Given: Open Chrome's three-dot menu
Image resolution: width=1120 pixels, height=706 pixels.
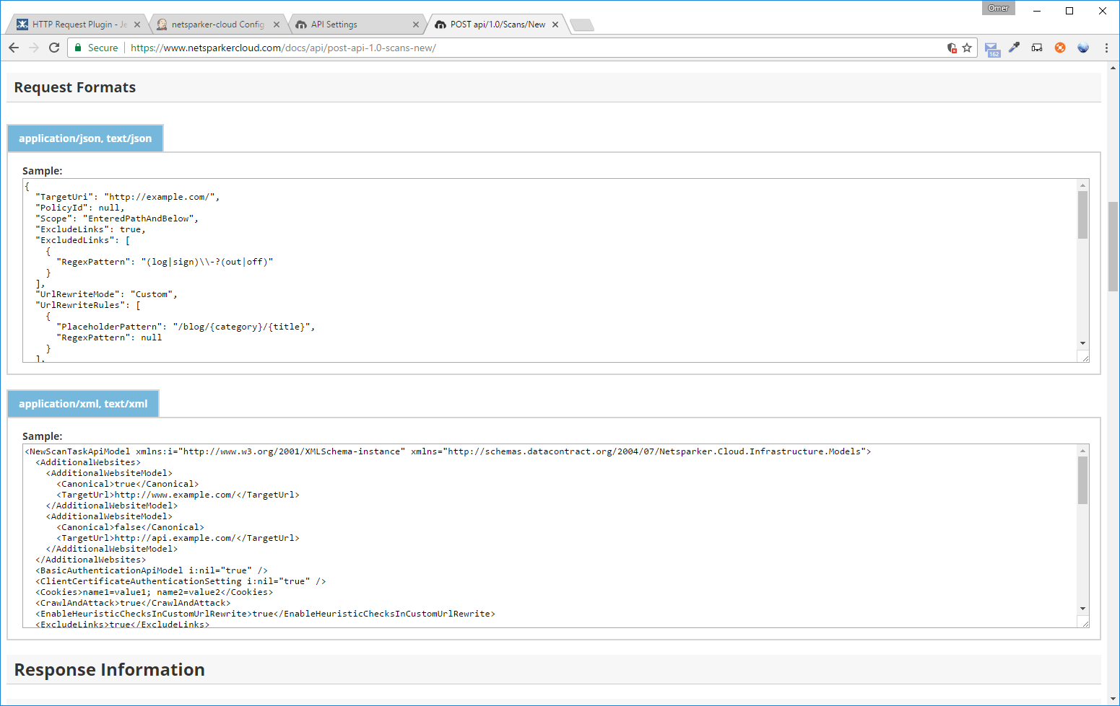Looking at the screenshot, I should (1107, 48).
